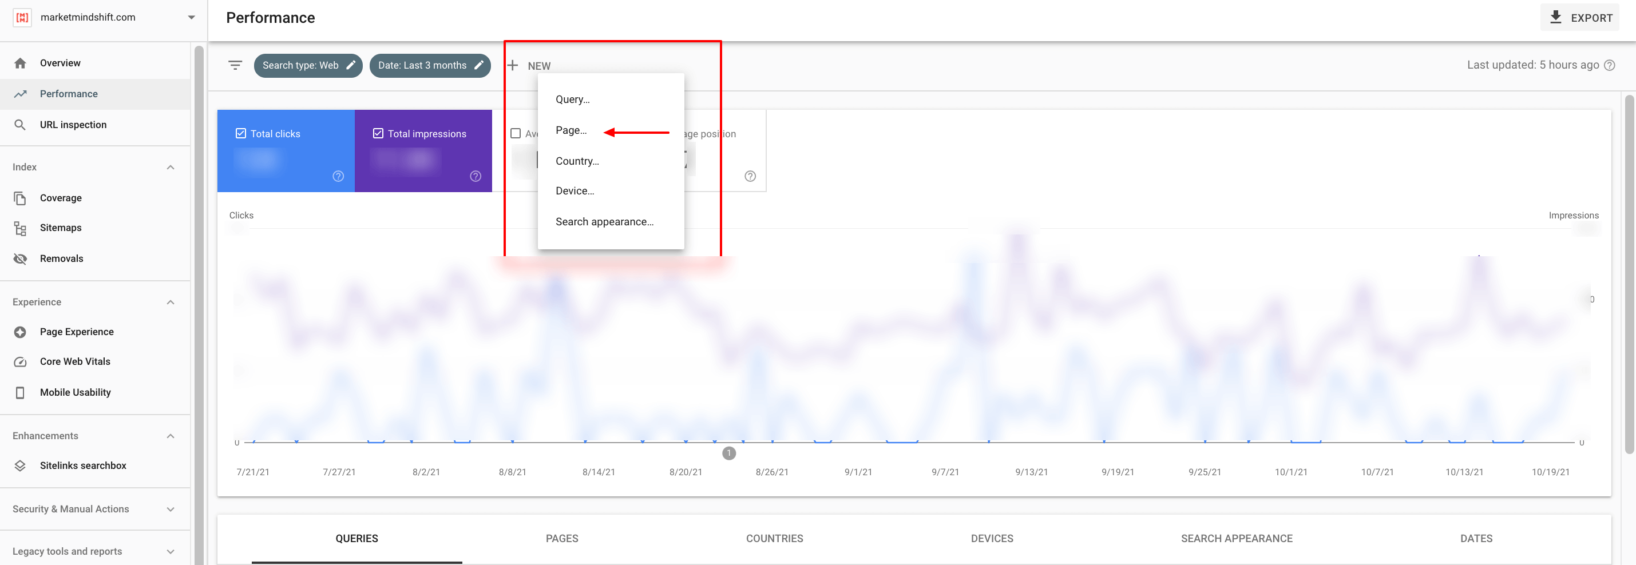The width and height of the screenshot is (1636, 565).
Task: Enable the Average CTR checkbox
Action: tap(516, 133)
